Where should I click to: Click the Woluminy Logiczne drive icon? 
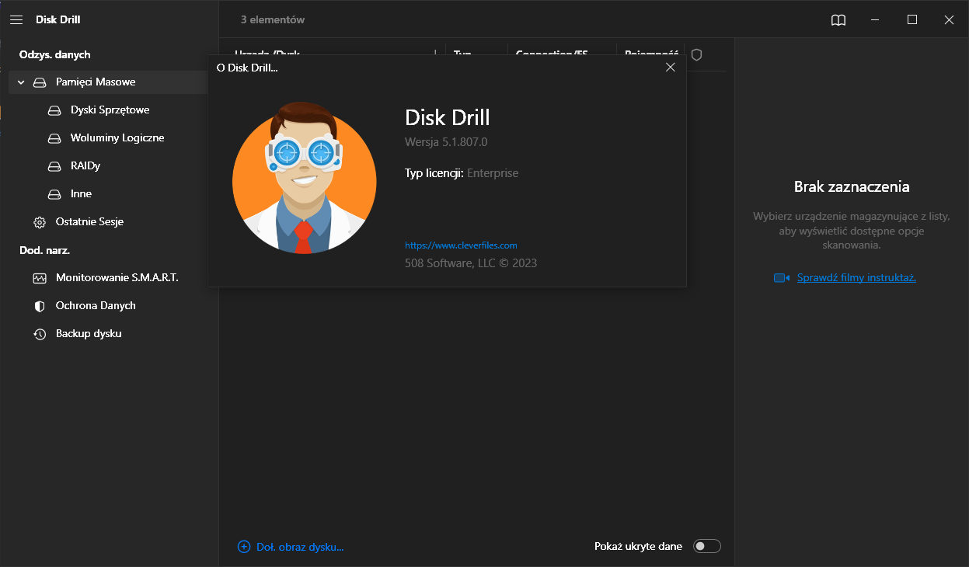(54, 138)
